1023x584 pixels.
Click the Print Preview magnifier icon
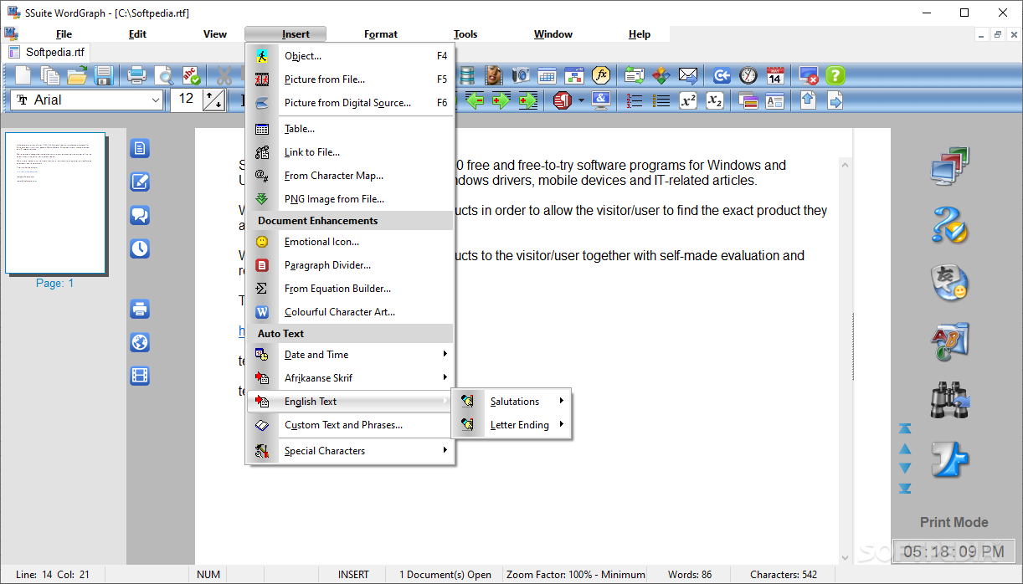pos(165,76)
